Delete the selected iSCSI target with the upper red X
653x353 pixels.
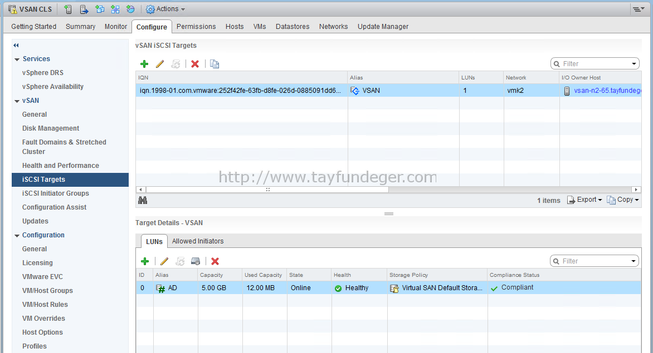195,64
